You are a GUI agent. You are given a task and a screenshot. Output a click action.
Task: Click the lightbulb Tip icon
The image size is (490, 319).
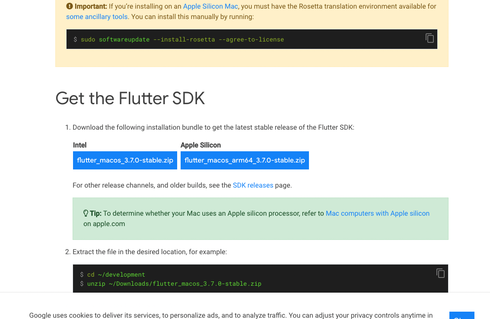[86, 213]
